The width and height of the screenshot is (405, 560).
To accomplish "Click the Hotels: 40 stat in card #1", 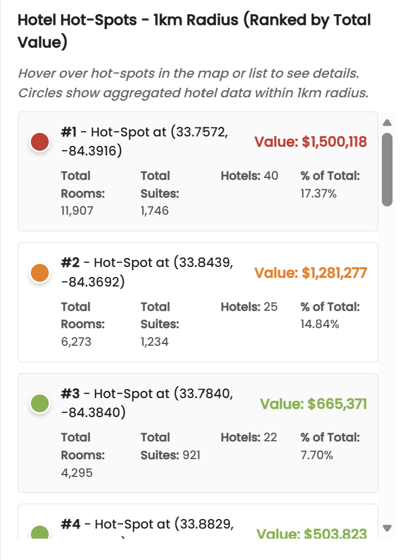I will coord(249,176).
